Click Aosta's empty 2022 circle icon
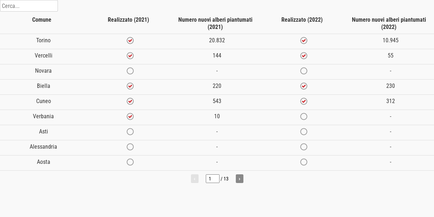The image size is (434, 217). point(304,162)
